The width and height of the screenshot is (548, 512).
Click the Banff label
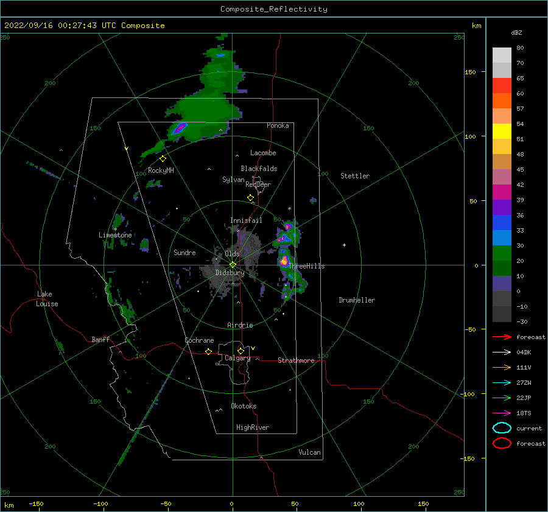tap(100, 339)
